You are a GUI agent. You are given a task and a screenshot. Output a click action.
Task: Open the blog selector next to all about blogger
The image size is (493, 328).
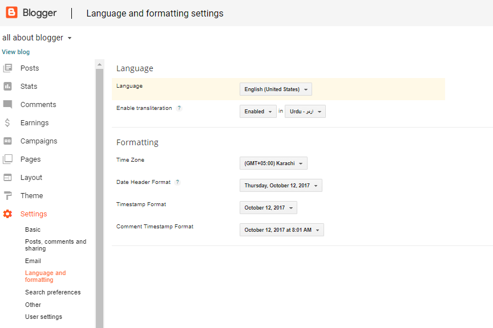(x=70, y=37)
